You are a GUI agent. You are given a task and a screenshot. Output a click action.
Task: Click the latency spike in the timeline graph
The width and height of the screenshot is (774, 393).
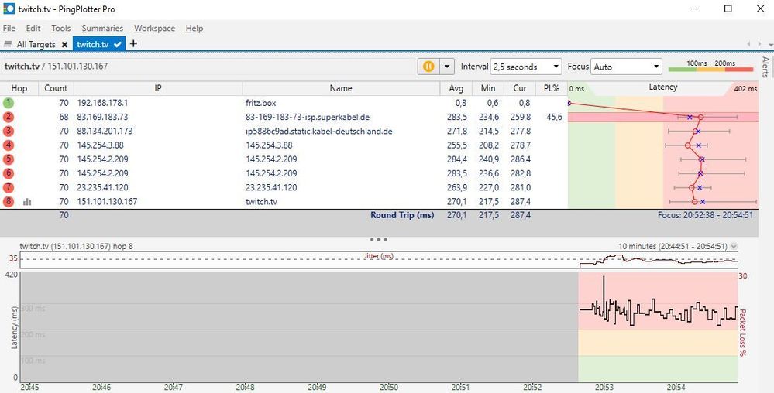click(x=604, y=292)
